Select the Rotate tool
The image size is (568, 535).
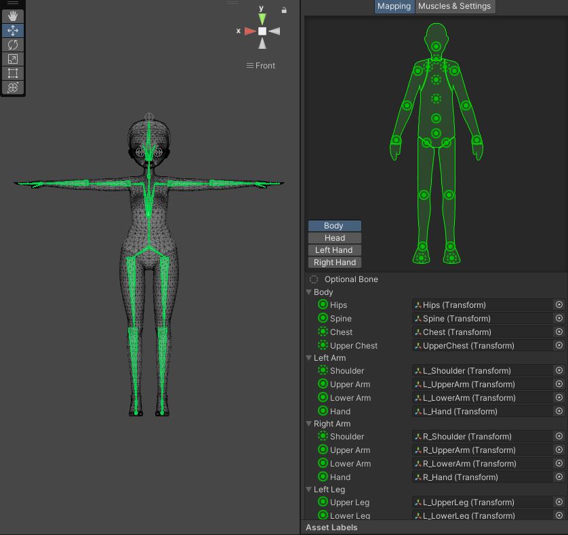click(13, 45)
